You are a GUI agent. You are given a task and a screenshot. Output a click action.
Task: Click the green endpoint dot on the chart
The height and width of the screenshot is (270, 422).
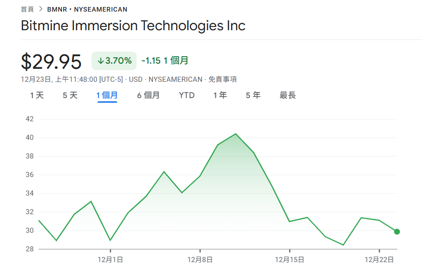(x=396, y=231)
